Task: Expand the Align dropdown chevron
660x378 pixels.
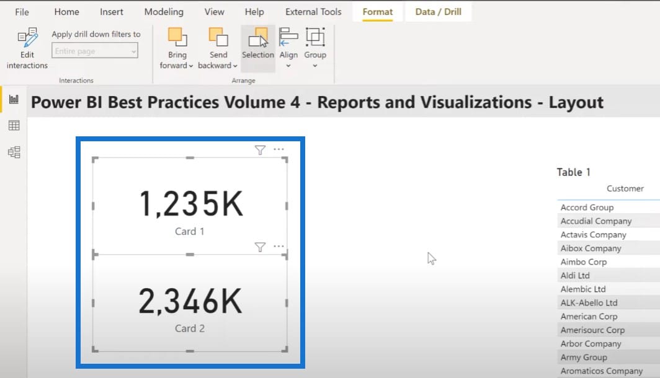Action: click(x=288, y=66)
